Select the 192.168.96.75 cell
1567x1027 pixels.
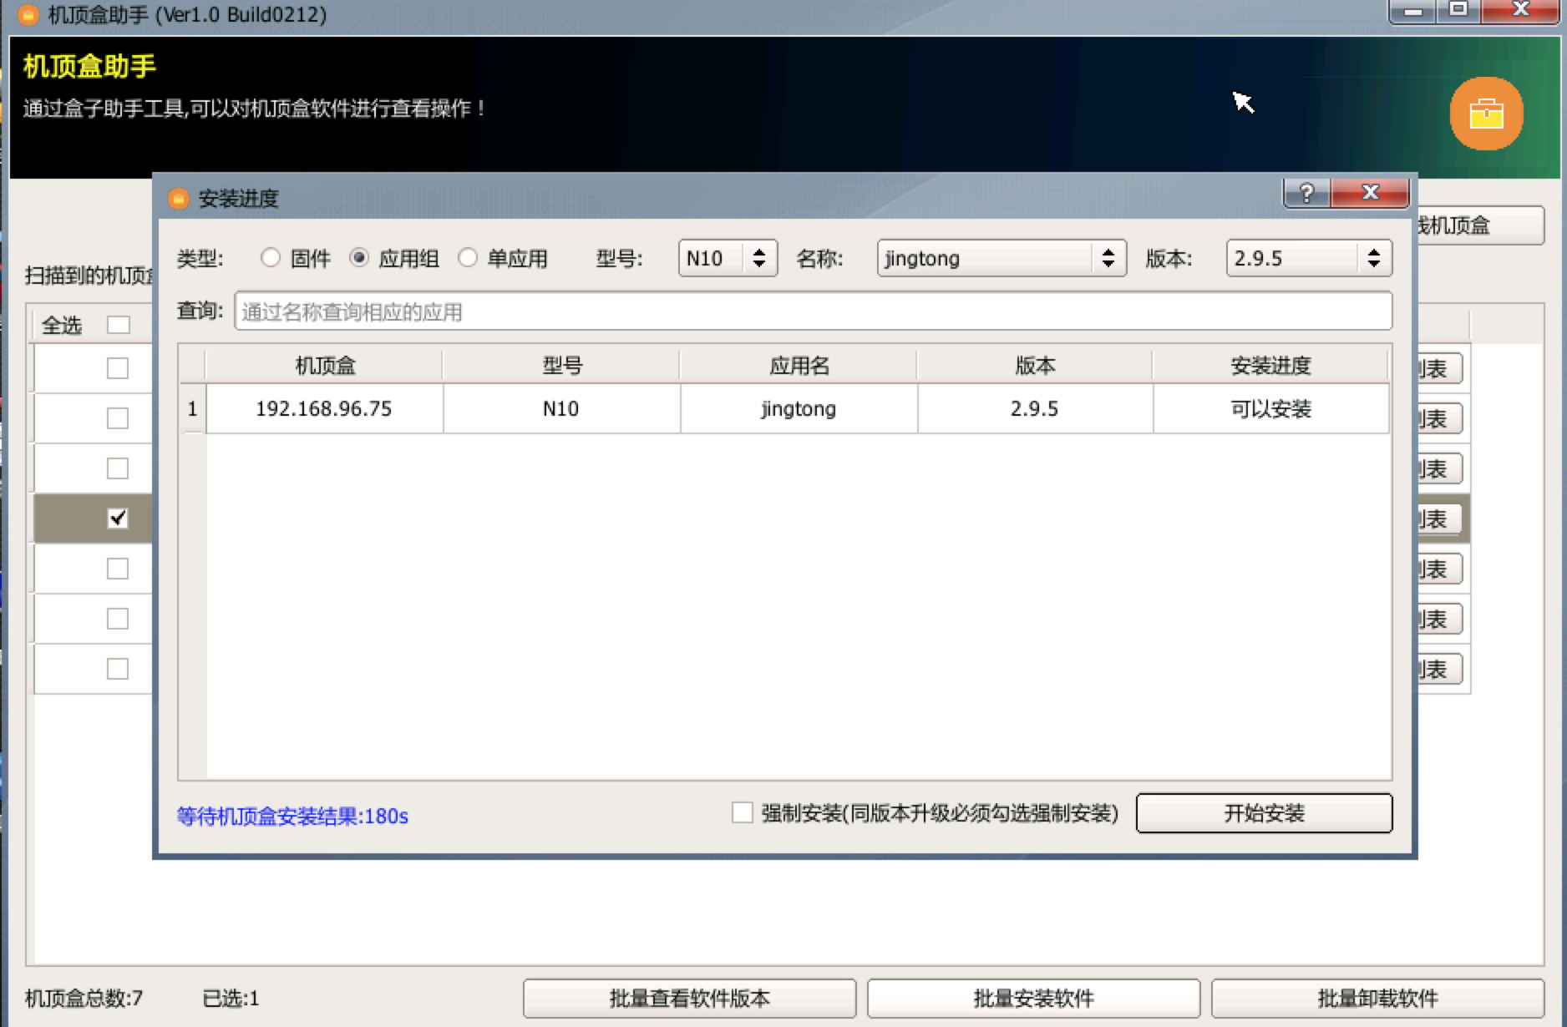point(325,408)
